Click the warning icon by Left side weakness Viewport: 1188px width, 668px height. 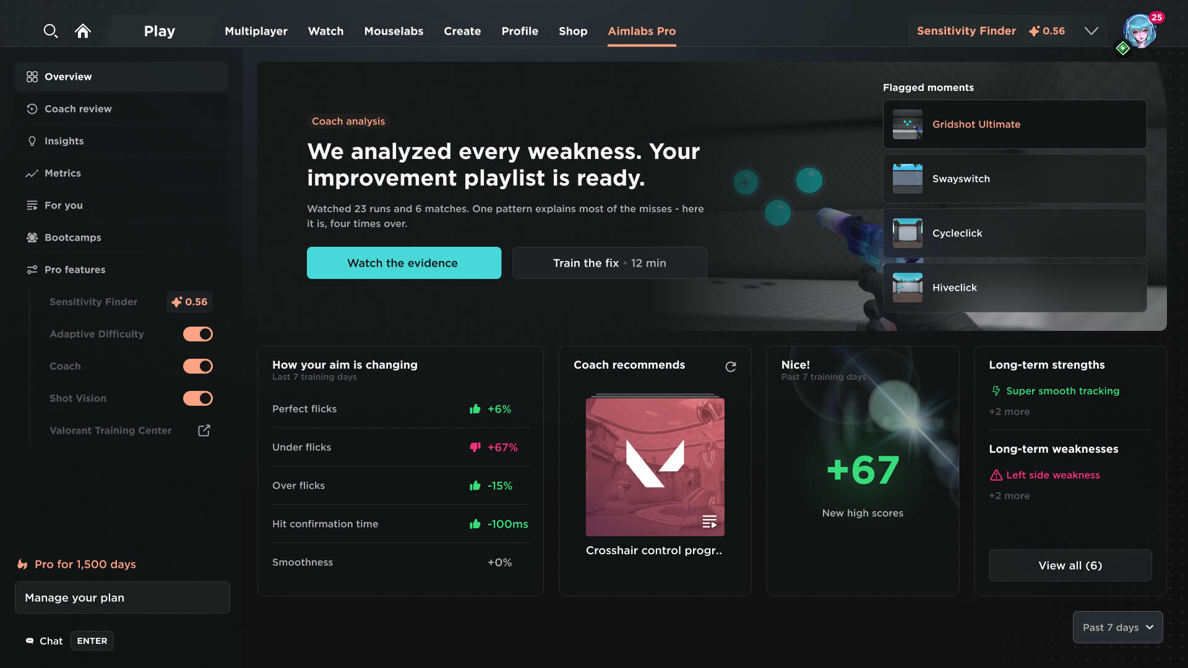(x=996, y=475)
